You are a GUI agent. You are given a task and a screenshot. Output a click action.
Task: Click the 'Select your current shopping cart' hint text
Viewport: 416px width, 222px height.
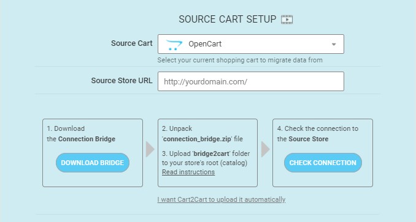pos(240,61)
